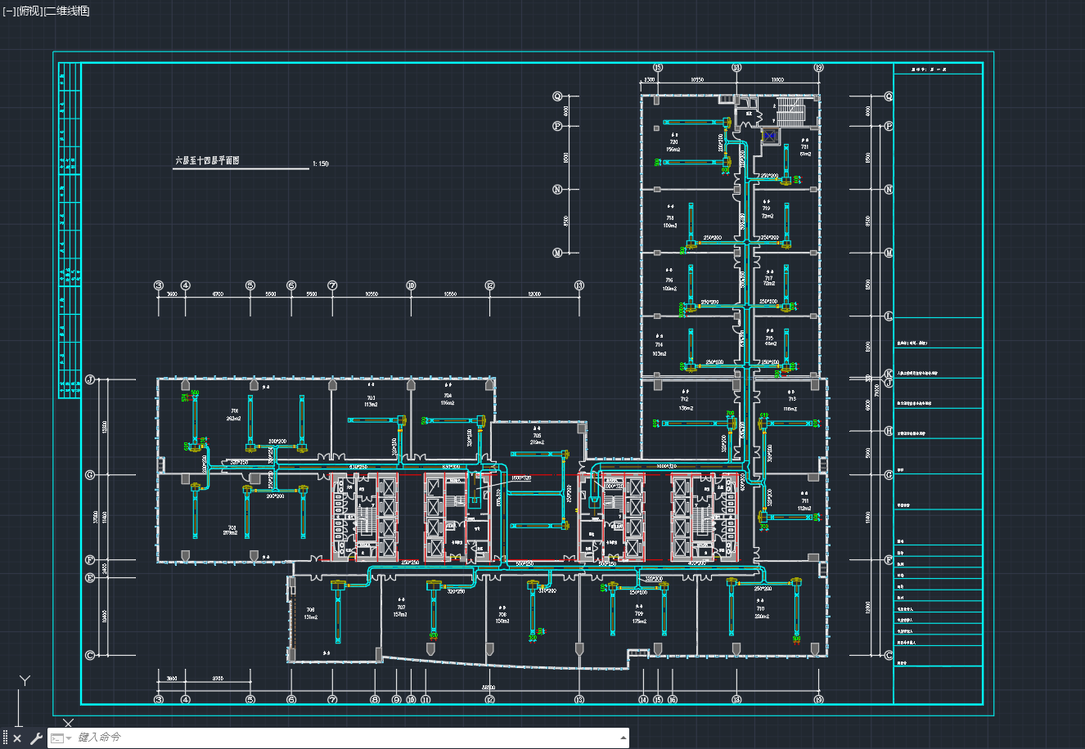This screenshot has width=1085, height=749.
Task: Open command line customize wrench menu
Action: [36, 738]
